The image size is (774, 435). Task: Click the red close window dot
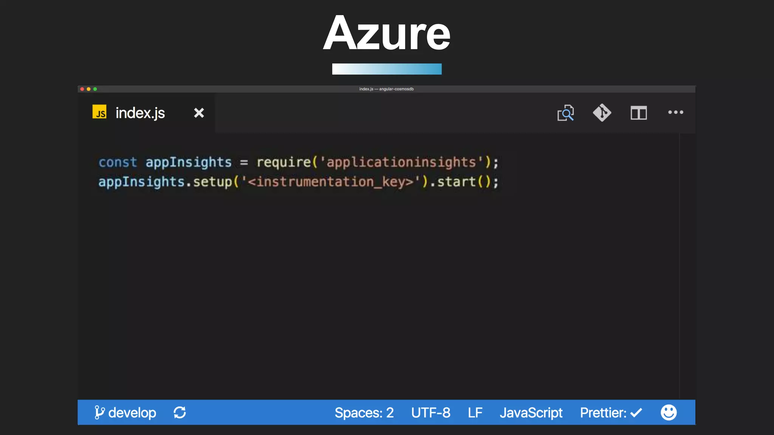tap(82, 89)
